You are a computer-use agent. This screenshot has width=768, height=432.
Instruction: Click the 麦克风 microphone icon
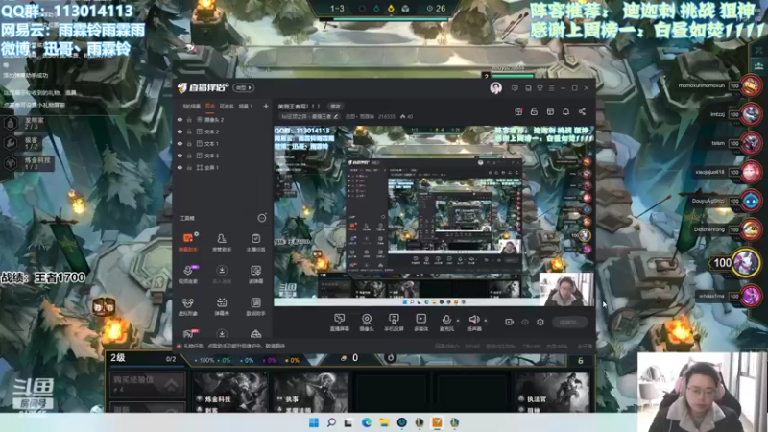click(x=446, y=320)
